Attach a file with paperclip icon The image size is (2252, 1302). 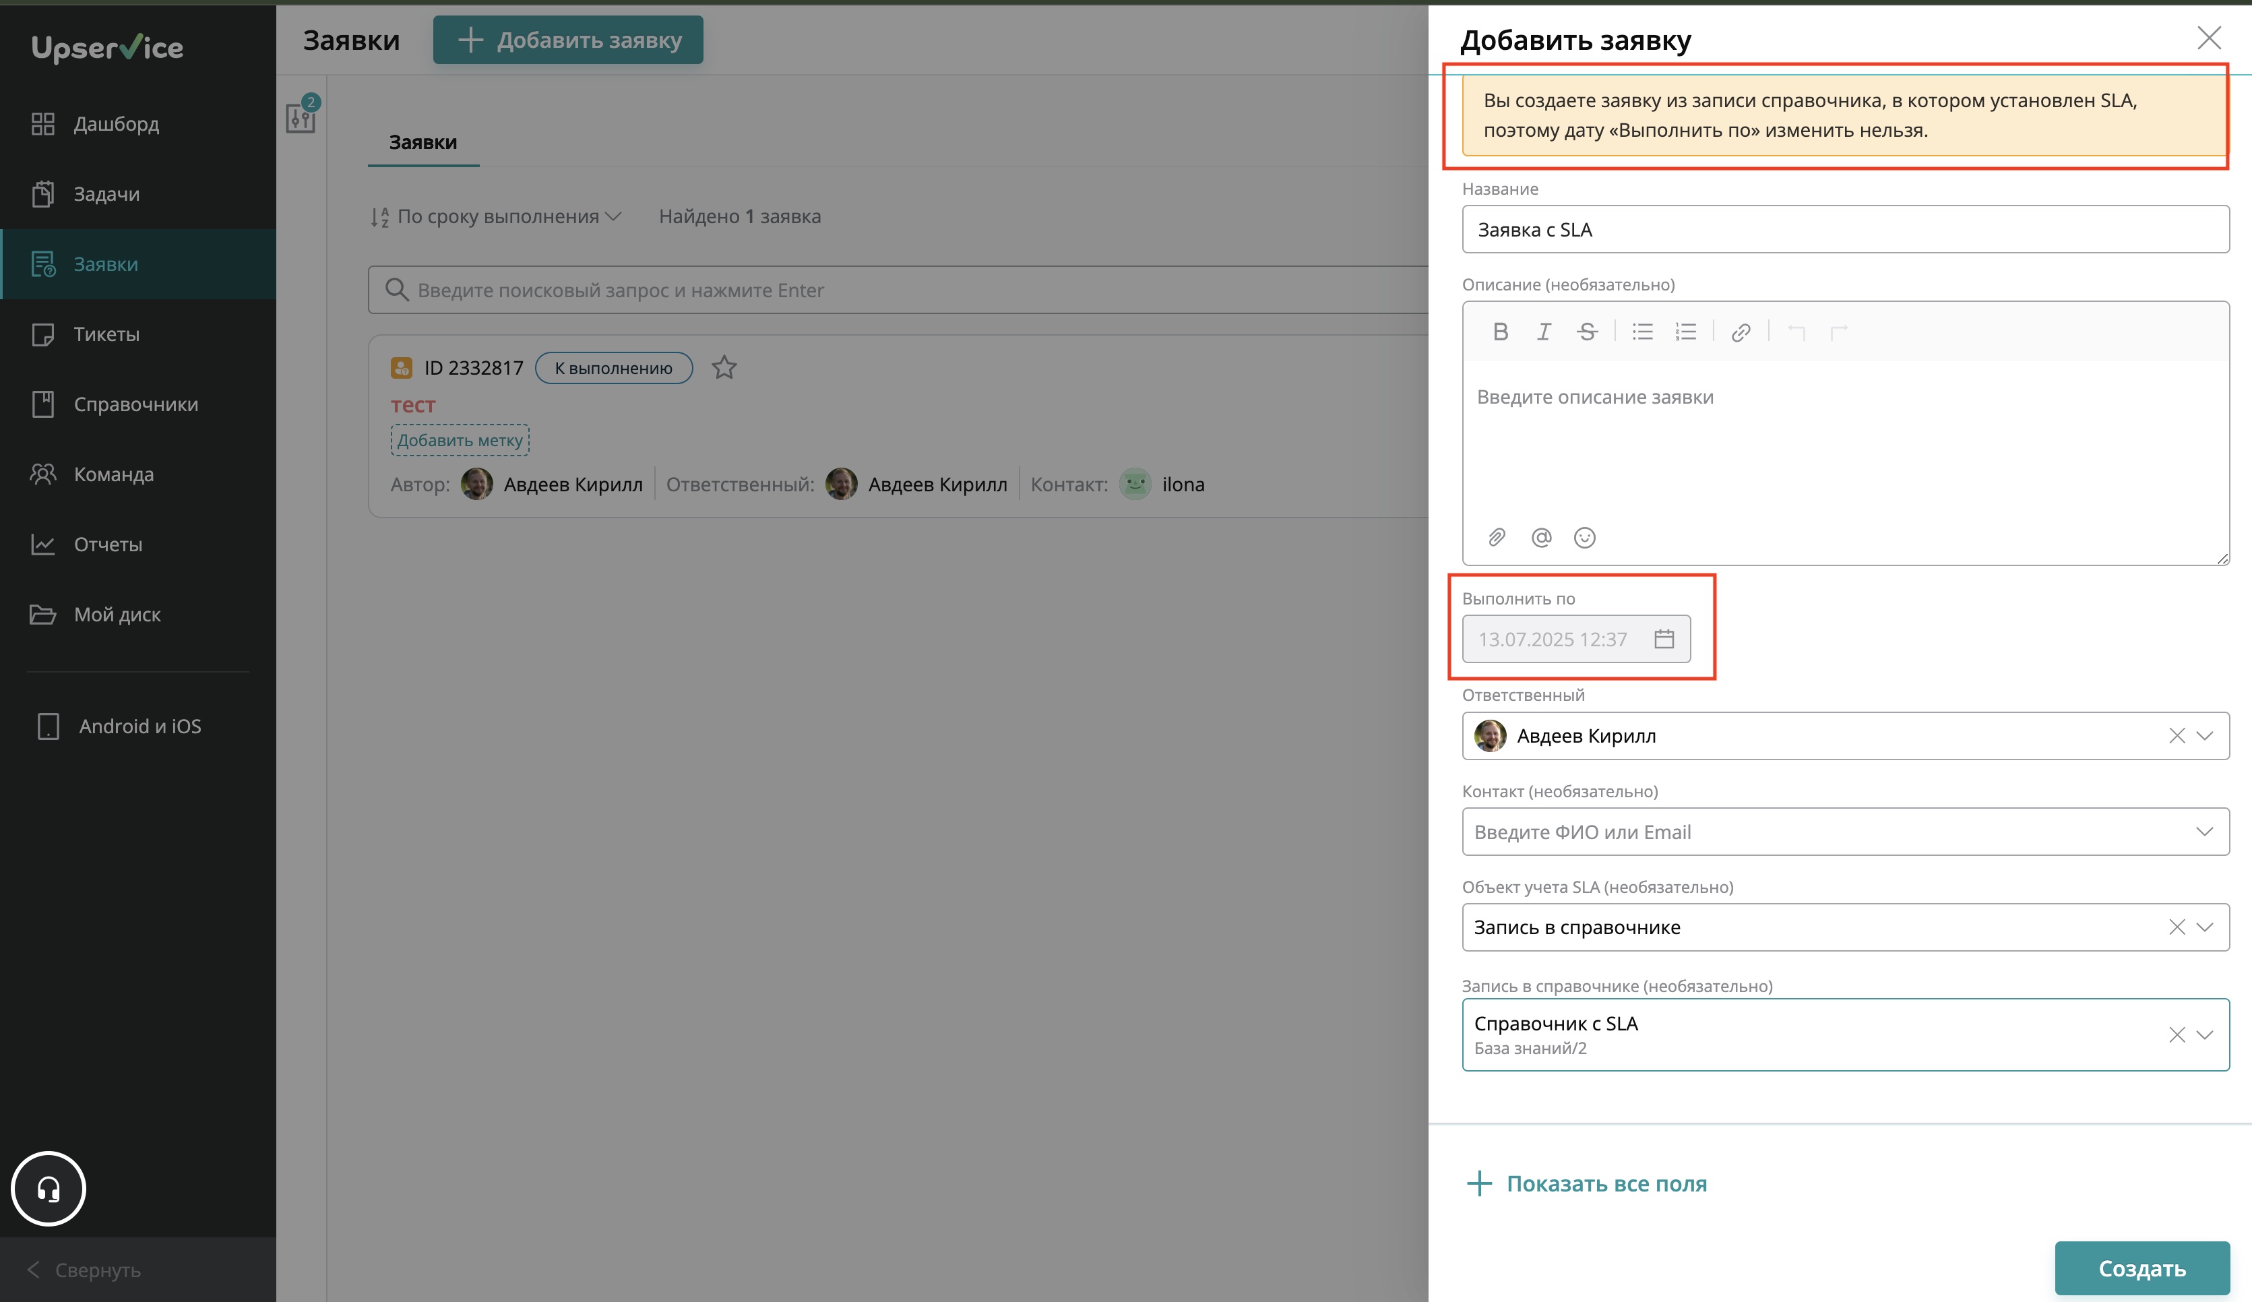pos(1497,537)
